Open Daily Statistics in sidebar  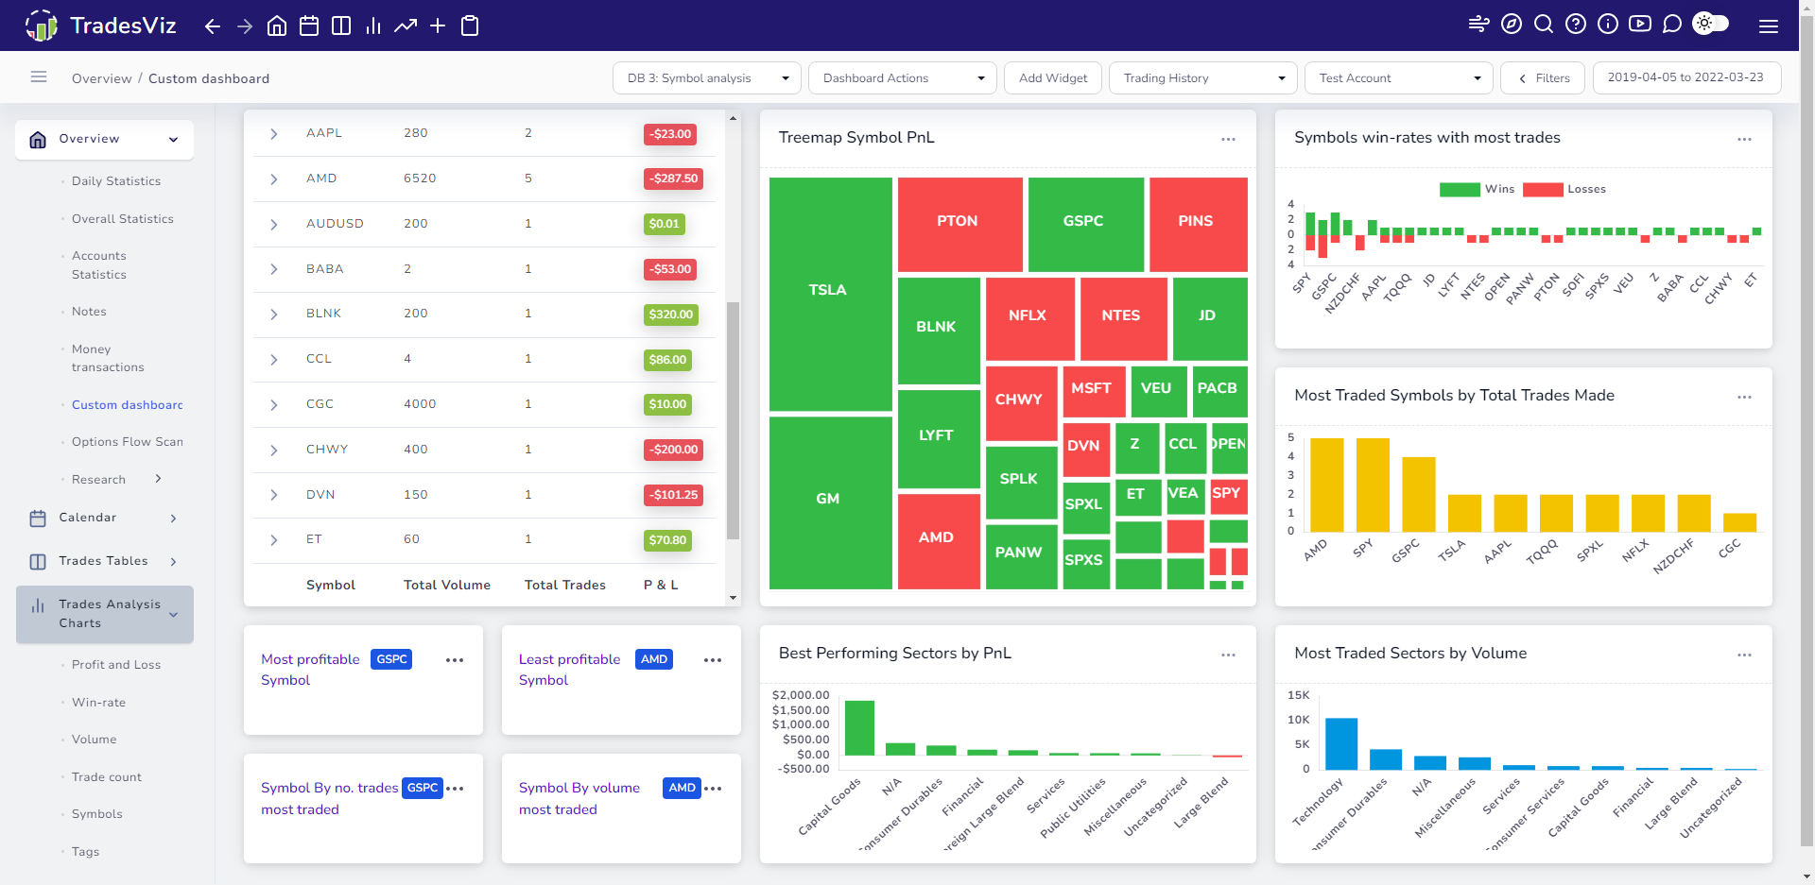[x=116, y=181]
